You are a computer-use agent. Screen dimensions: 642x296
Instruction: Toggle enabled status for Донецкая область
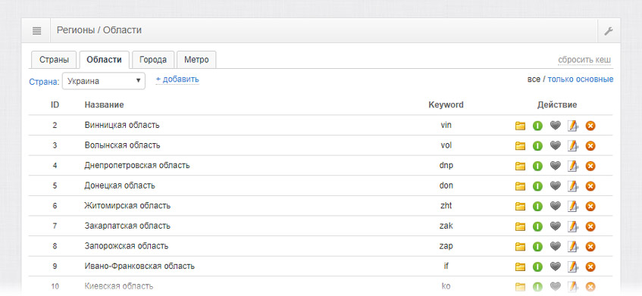[537, 186]
